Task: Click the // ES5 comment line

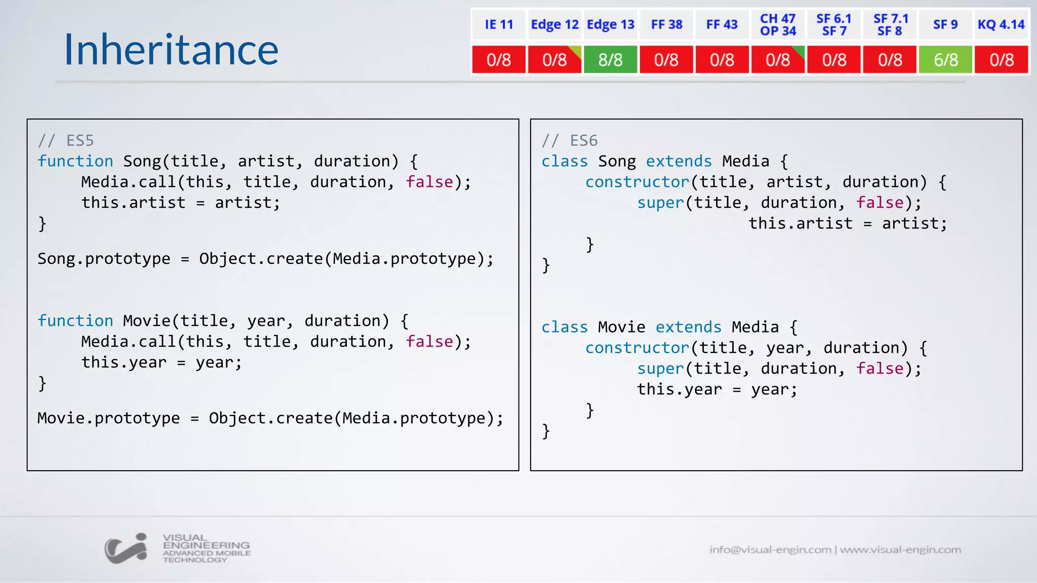Action: coord(66,140)
